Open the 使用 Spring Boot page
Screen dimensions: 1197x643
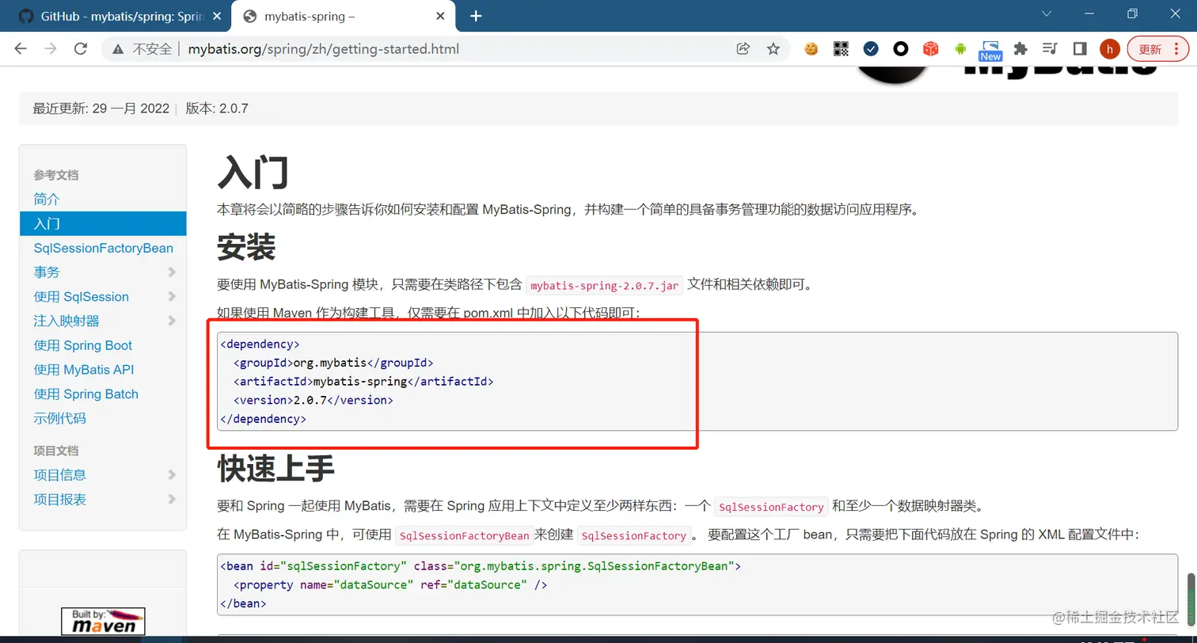tap(82, 345)
